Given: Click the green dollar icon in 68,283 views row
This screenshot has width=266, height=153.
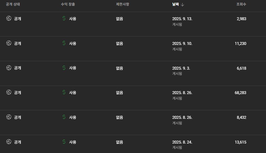Looking at the screenshot, I should coord(64,92).
